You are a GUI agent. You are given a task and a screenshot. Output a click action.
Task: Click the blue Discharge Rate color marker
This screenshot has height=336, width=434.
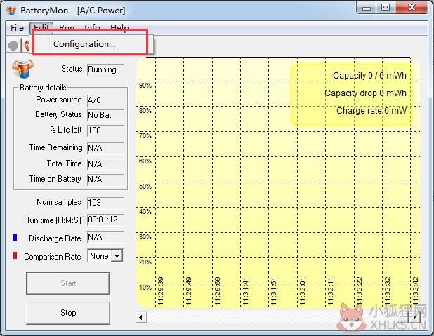15,238
